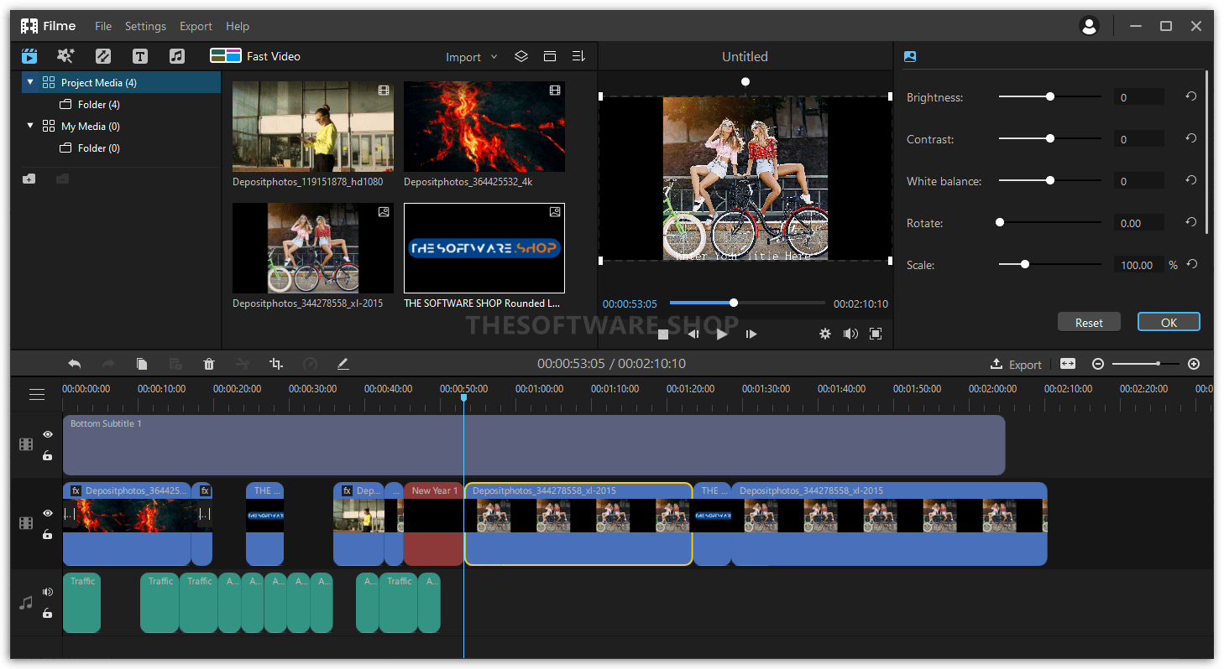Lock the main video track

click(x=47, y=535)
